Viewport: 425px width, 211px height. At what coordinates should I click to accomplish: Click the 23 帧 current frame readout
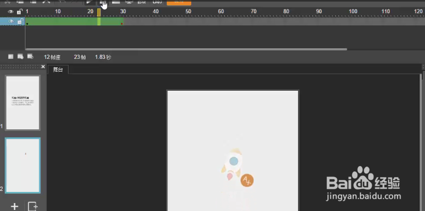point(80,57)
